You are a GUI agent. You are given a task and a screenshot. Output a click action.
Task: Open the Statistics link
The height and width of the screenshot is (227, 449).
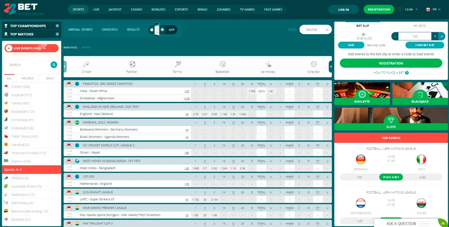coord(110,30)
